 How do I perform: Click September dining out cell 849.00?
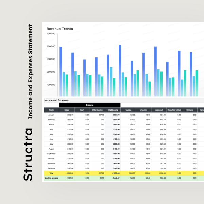pyautogui.click(x=159, y=154)
